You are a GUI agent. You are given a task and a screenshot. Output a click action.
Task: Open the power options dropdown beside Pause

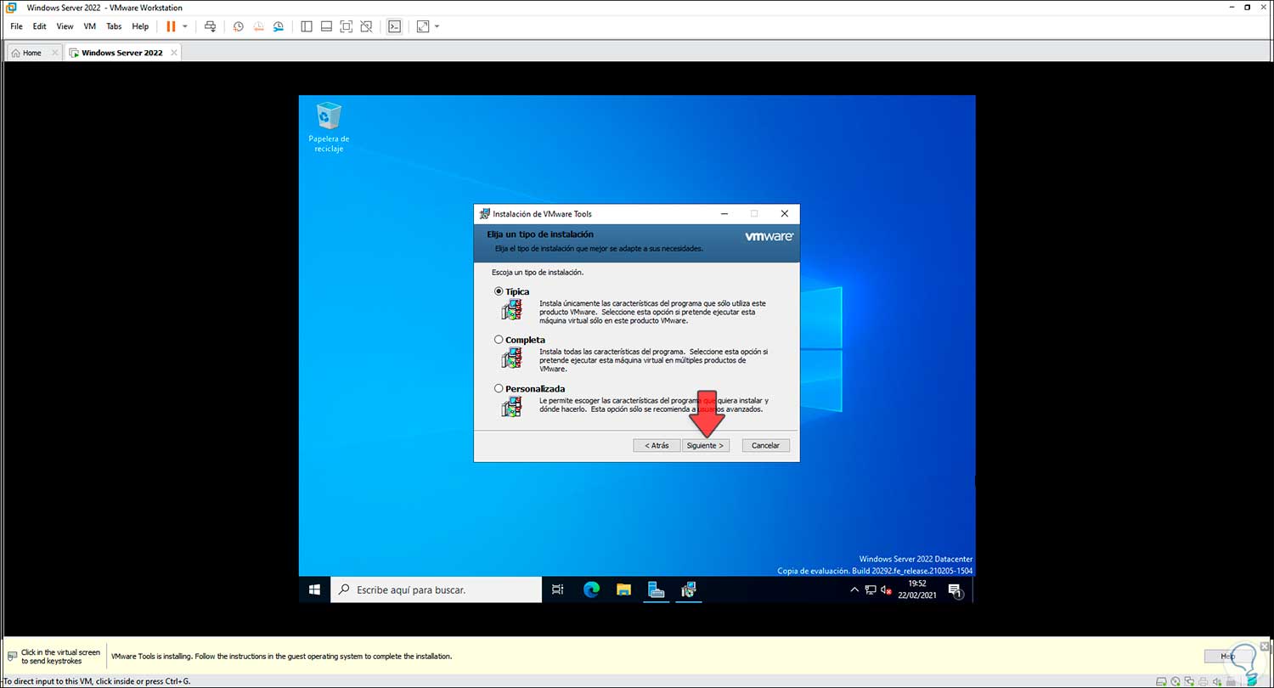coord(185,26)
